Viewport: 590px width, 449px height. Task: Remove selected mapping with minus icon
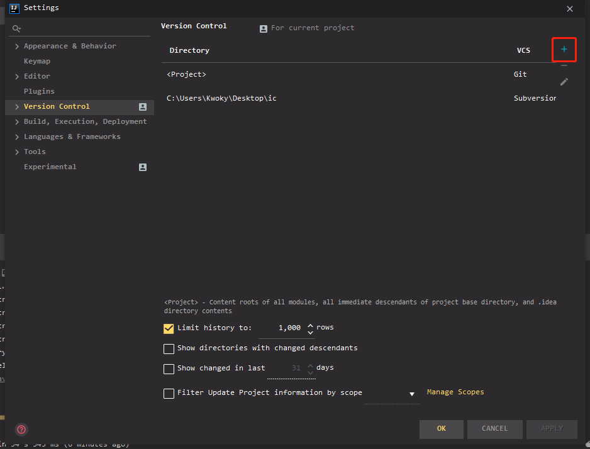click(564, 66)
